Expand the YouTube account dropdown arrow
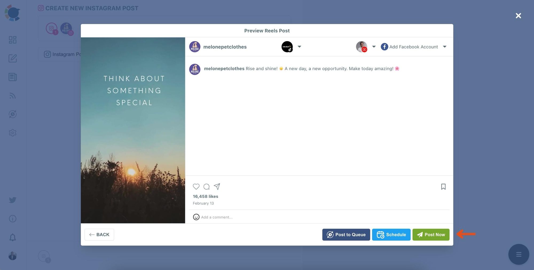The image size is (534, 270). 374,47
